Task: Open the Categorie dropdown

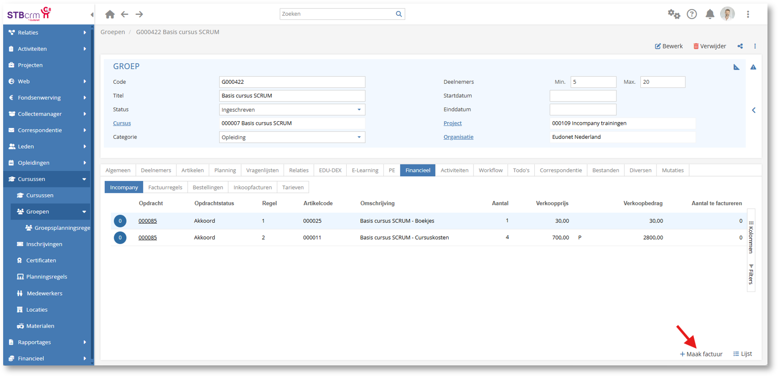Action: [359, 137]
